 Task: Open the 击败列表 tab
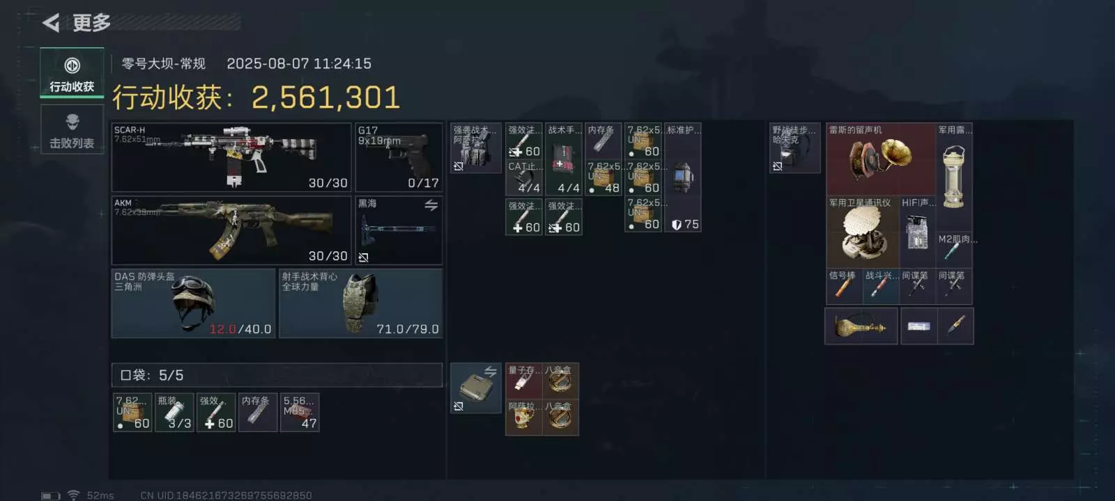tap(72, 129)
